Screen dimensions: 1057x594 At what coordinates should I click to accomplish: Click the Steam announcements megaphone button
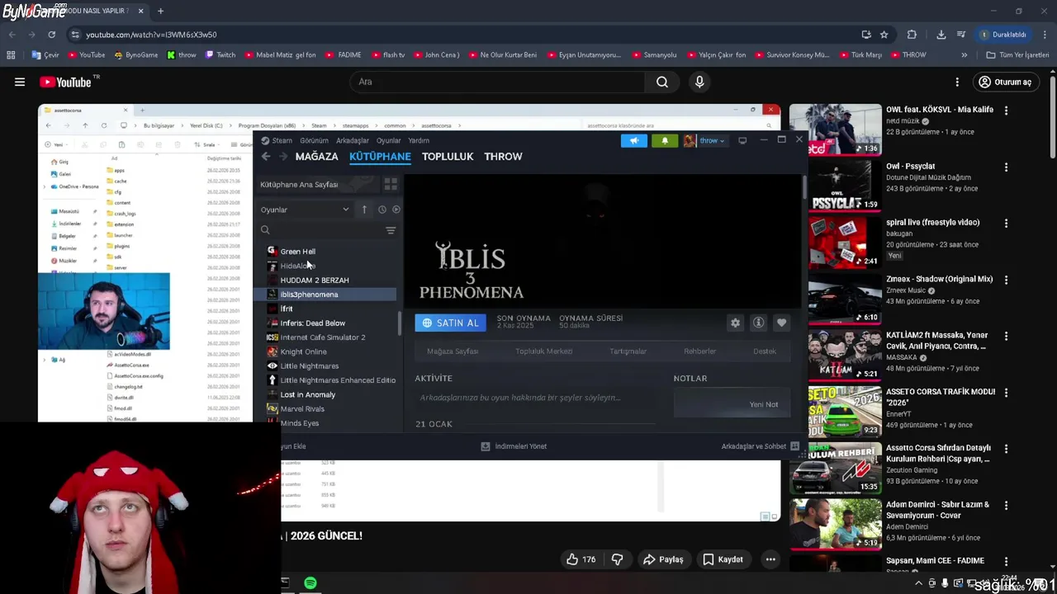634,140
